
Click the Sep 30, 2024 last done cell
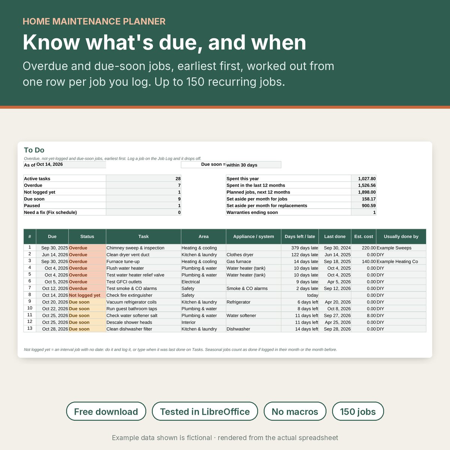click(x=335, y=248)
